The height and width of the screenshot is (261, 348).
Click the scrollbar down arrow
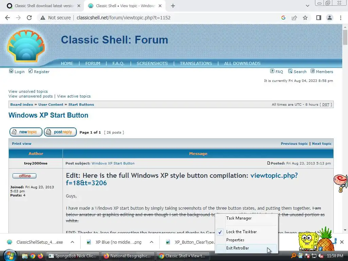pos(345,230)
